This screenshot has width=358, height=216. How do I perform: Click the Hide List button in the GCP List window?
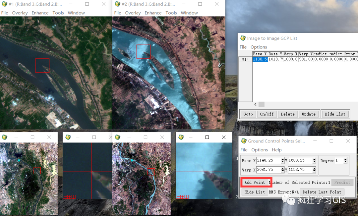click(x=335, y=114)
